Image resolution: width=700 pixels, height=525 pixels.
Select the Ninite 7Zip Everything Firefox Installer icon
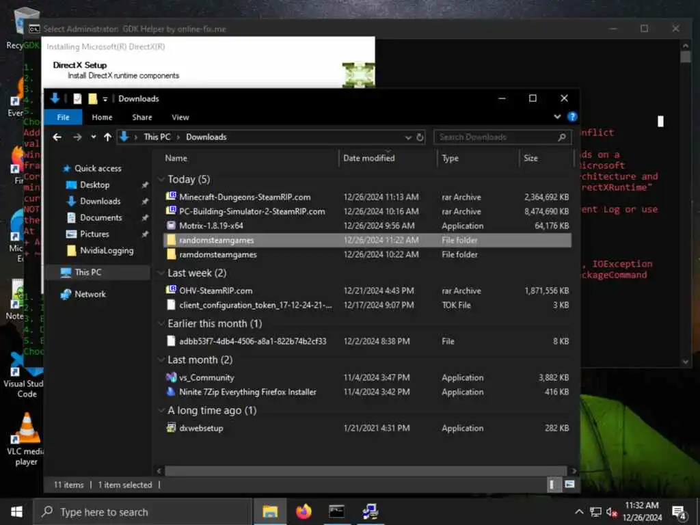(x=171, y=392)
